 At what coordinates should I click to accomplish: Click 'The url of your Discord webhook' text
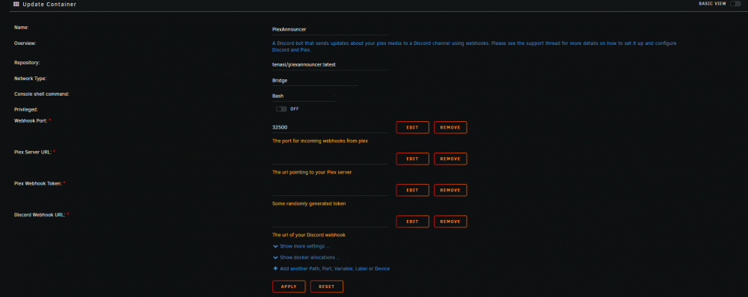tap(308, 235)
